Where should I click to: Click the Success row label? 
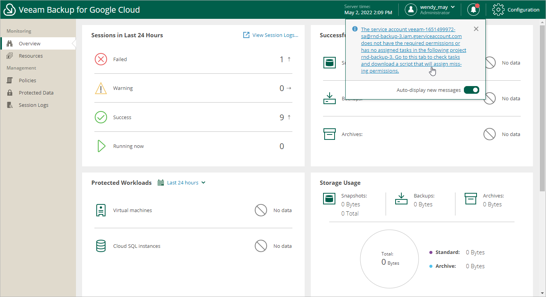click(x=122, y=117)
